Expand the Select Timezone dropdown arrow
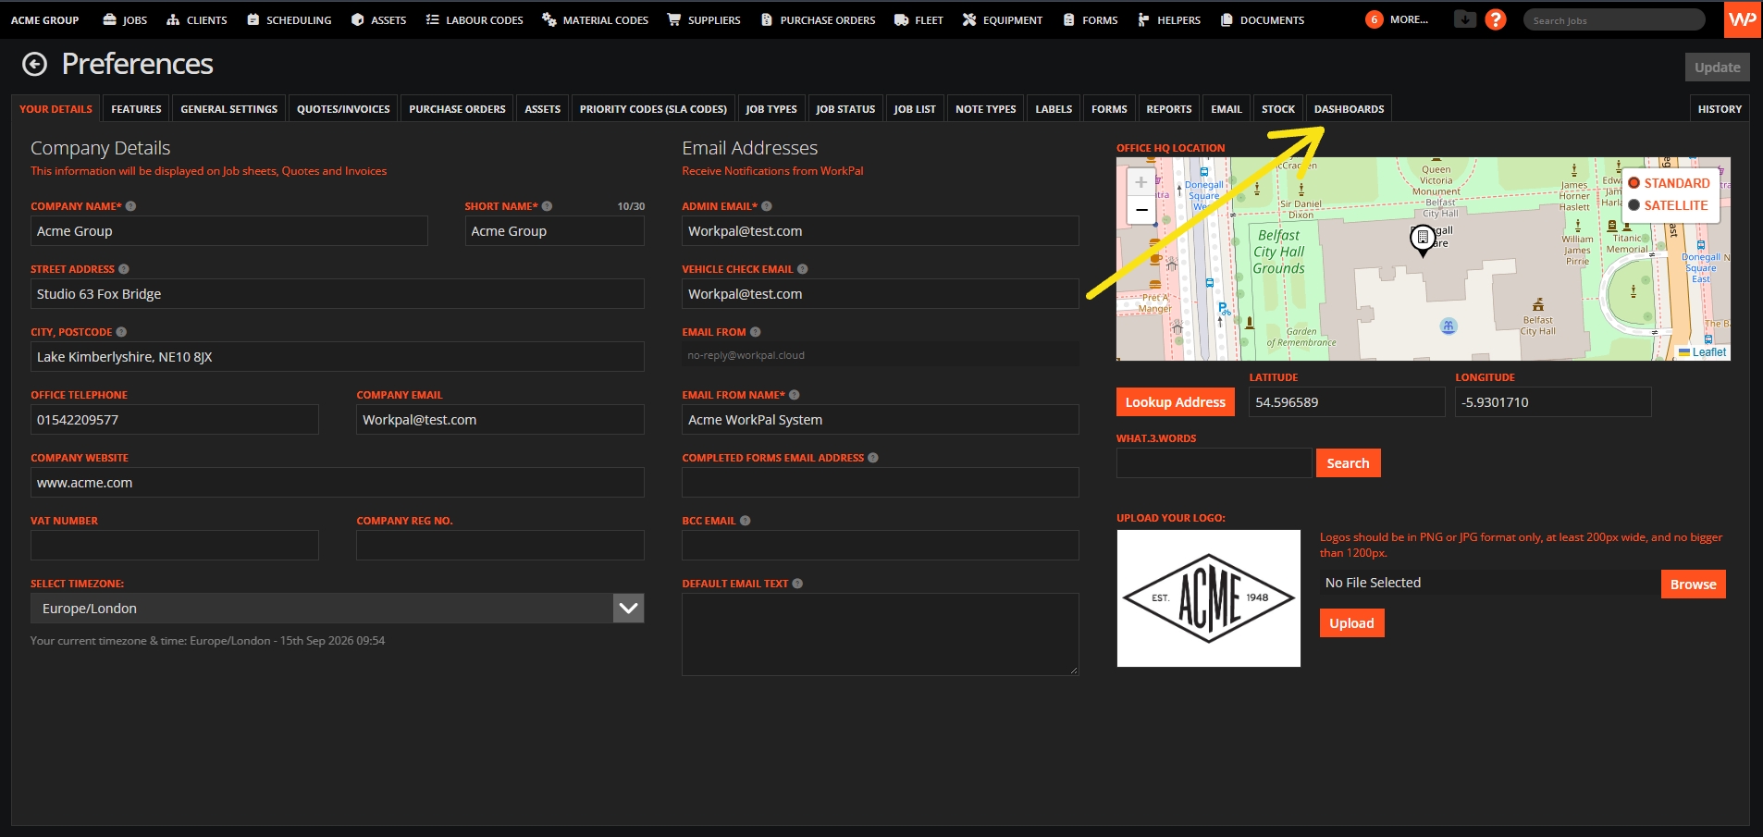This screenshot has width=1763, height=837. point(628,609)
